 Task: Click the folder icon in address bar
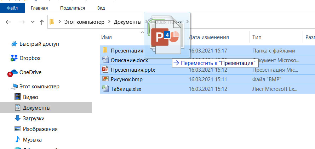(x=52, y=22)
